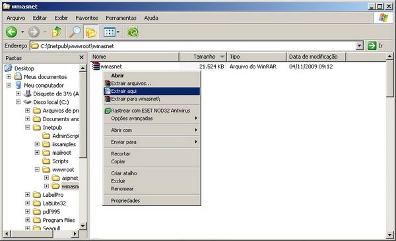The width and height of the screenshot is (396, 241).
Task: Choose Propriedades in context menu
Action: [152, 201]
